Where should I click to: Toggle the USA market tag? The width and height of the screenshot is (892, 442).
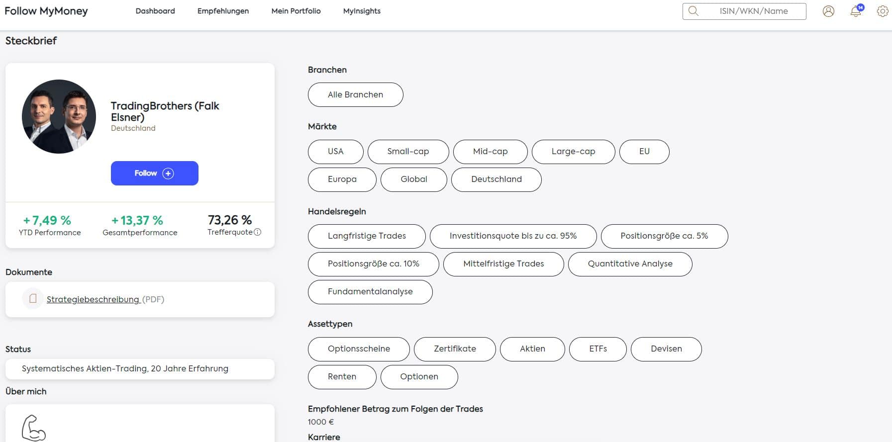[x=335, y=152]
